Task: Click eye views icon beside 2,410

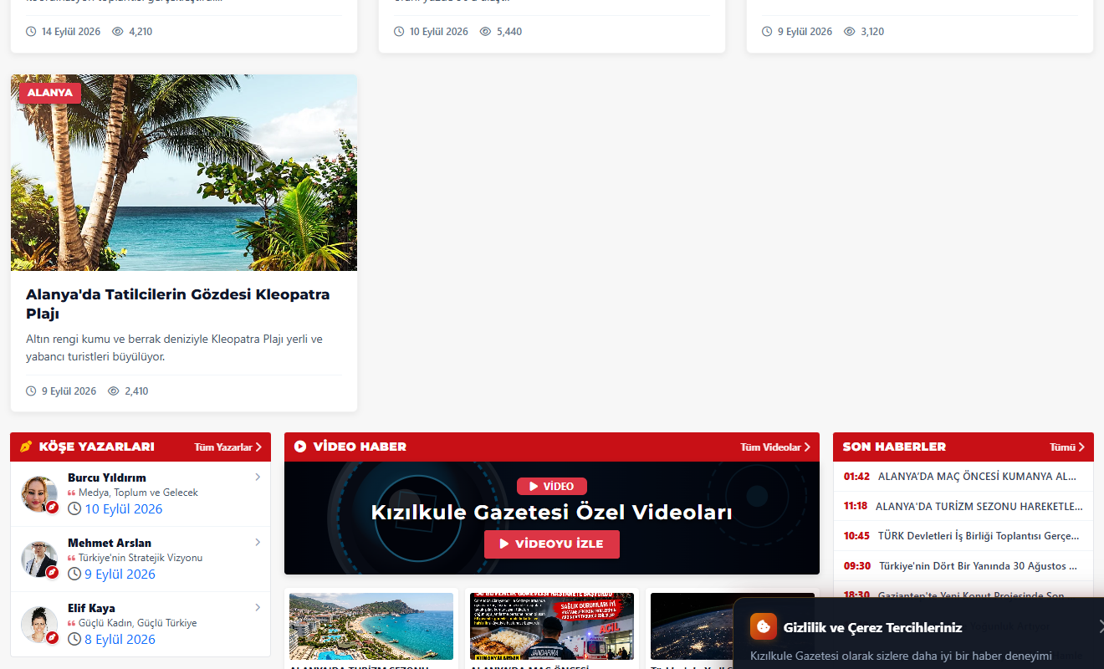Action: [x=114, y=391]
